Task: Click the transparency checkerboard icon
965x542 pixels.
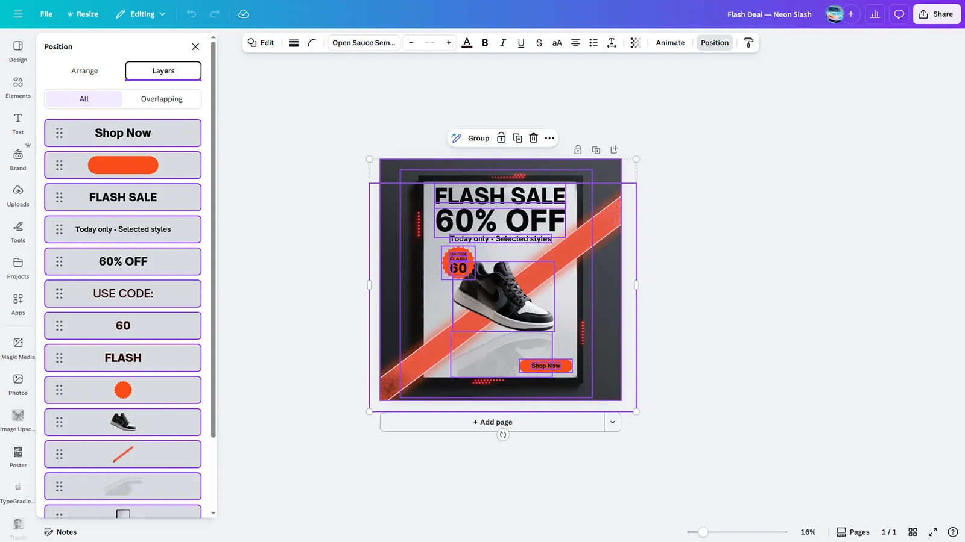Action: [635, 43]
